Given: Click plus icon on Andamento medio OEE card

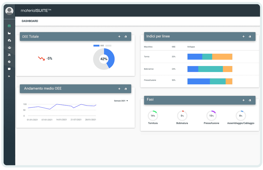Looking at the screenshot, I should 119,89.
